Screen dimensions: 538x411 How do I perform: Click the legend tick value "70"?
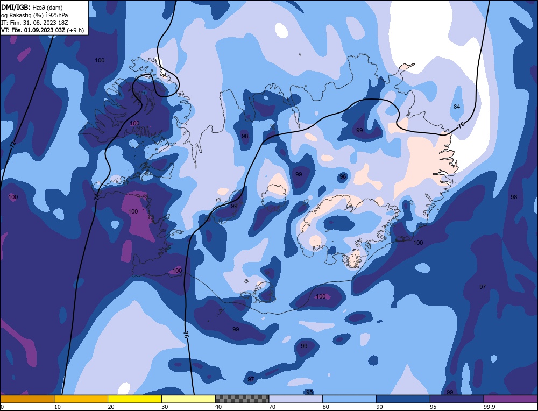(x=272, y=407)
